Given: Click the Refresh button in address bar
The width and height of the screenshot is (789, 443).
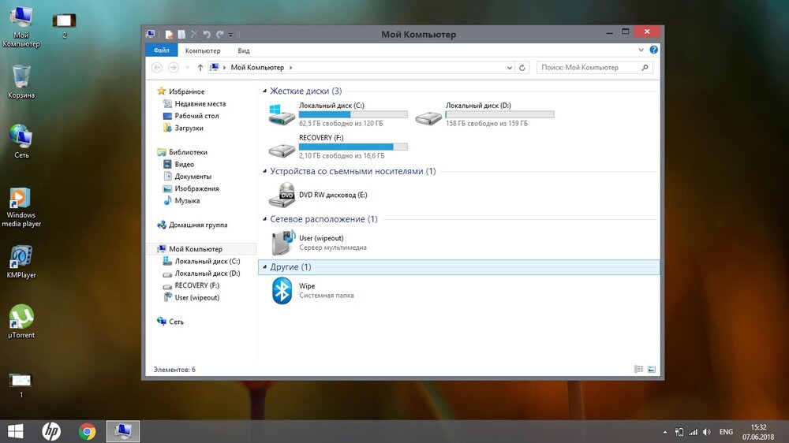Looking at the screenshot, I should coord(522,68).
